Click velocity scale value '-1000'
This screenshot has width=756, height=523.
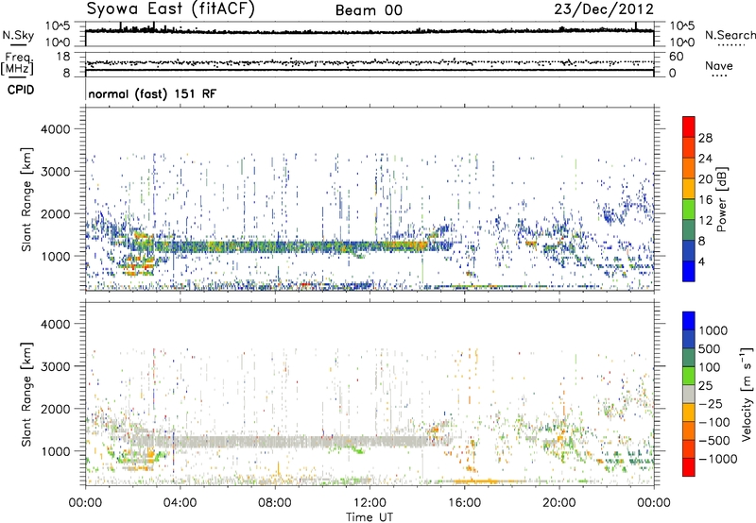(717, 459)
